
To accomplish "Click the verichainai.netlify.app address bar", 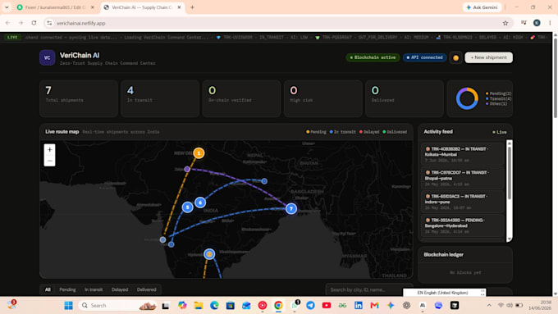I will (277, 23).
